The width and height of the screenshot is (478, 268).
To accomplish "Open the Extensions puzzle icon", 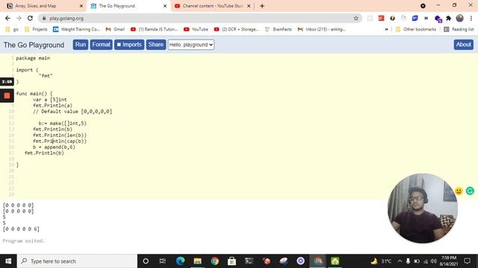I will coord(448,18).
